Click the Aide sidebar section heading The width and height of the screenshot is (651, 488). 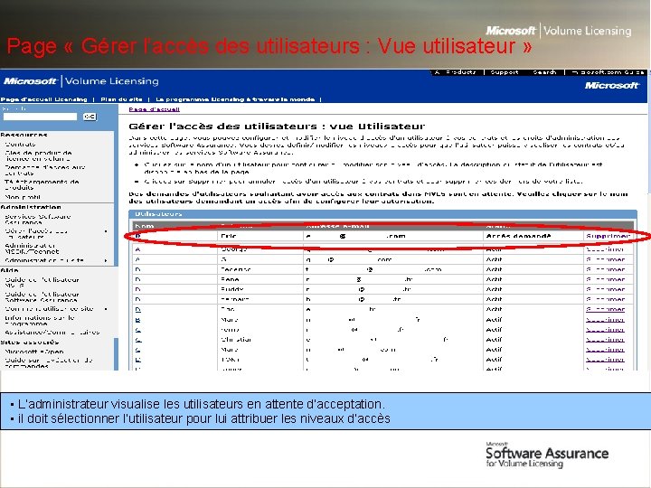[x=9, y=269]
